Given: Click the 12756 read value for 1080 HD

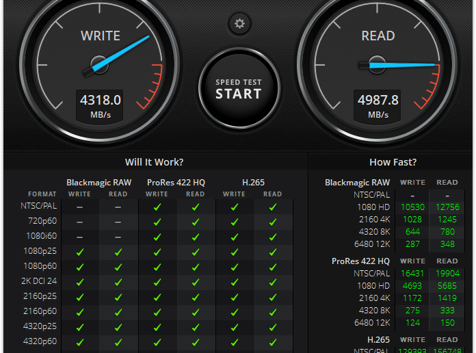Looking at the screenshot, I should pyautogui.click(x=447, y=207).
